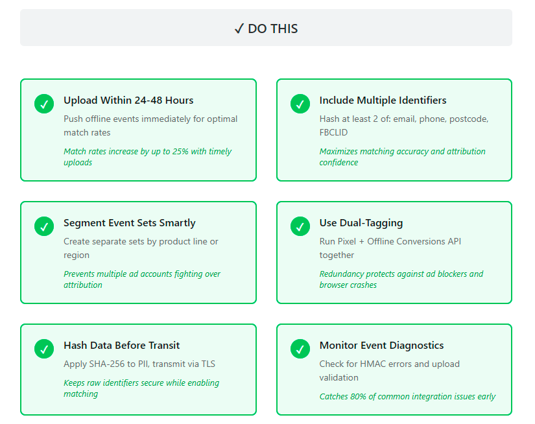This screenshot has width=535, height=424.
Task: Click the green checkmark icon beside Use Dual-Tagging
Action: pos(300,226)
